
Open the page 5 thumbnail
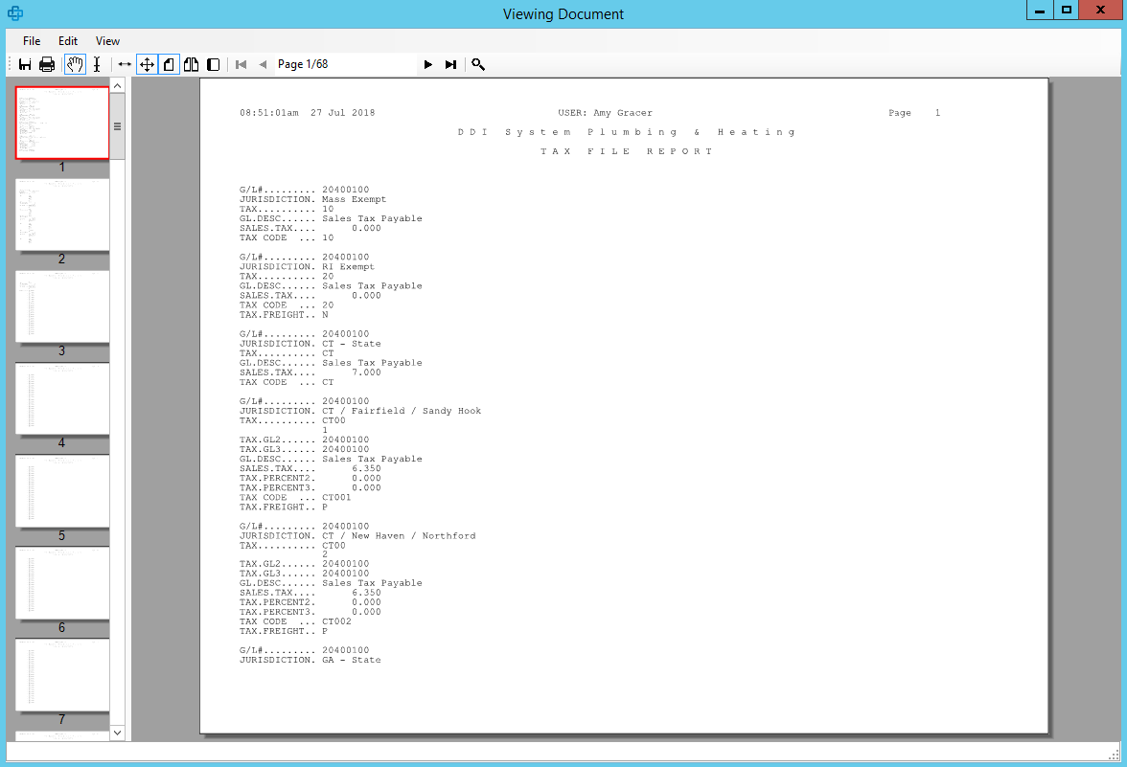[x=62, y=490]
